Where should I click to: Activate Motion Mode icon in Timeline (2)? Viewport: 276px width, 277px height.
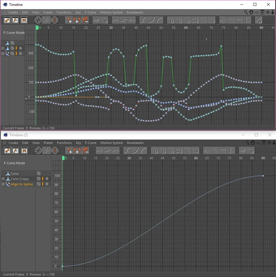pos(24,151)
